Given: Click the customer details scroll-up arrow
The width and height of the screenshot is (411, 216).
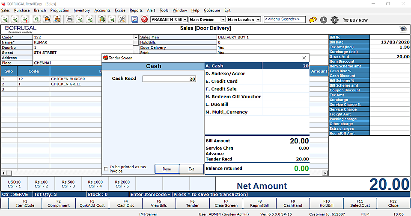Looking at the screenshot, I should [136, 37].
